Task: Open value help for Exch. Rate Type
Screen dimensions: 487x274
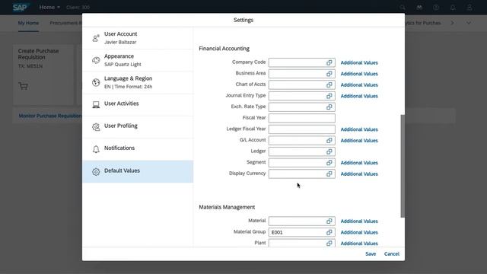Action: pyautogui.click(x=329, y=107)
